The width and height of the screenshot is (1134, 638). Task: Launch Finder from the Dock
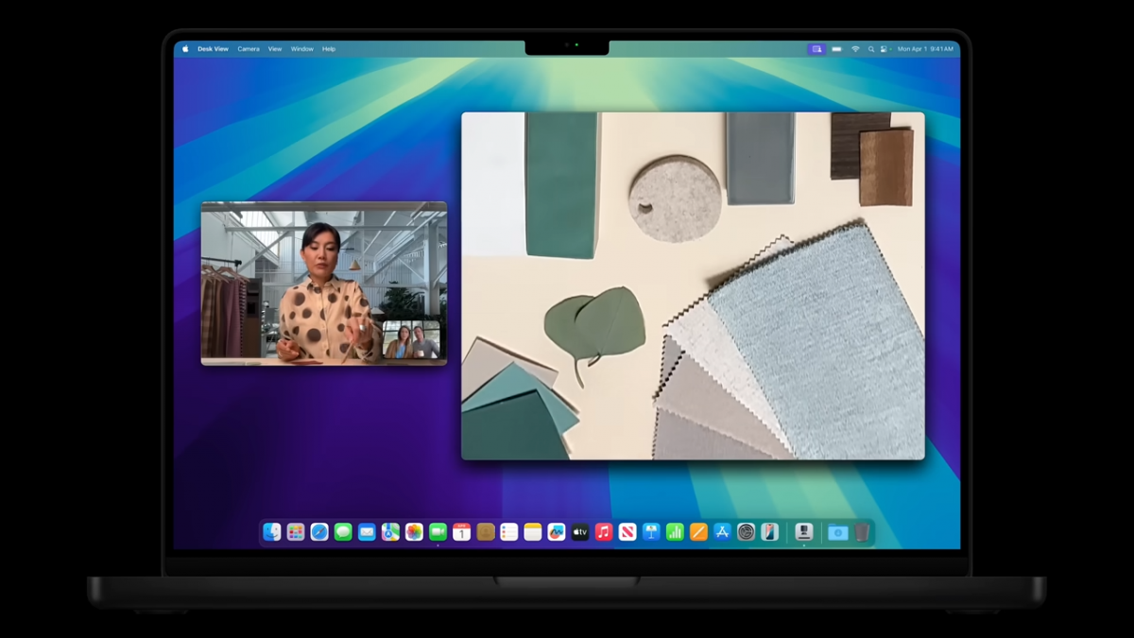(x=272, y=532)
